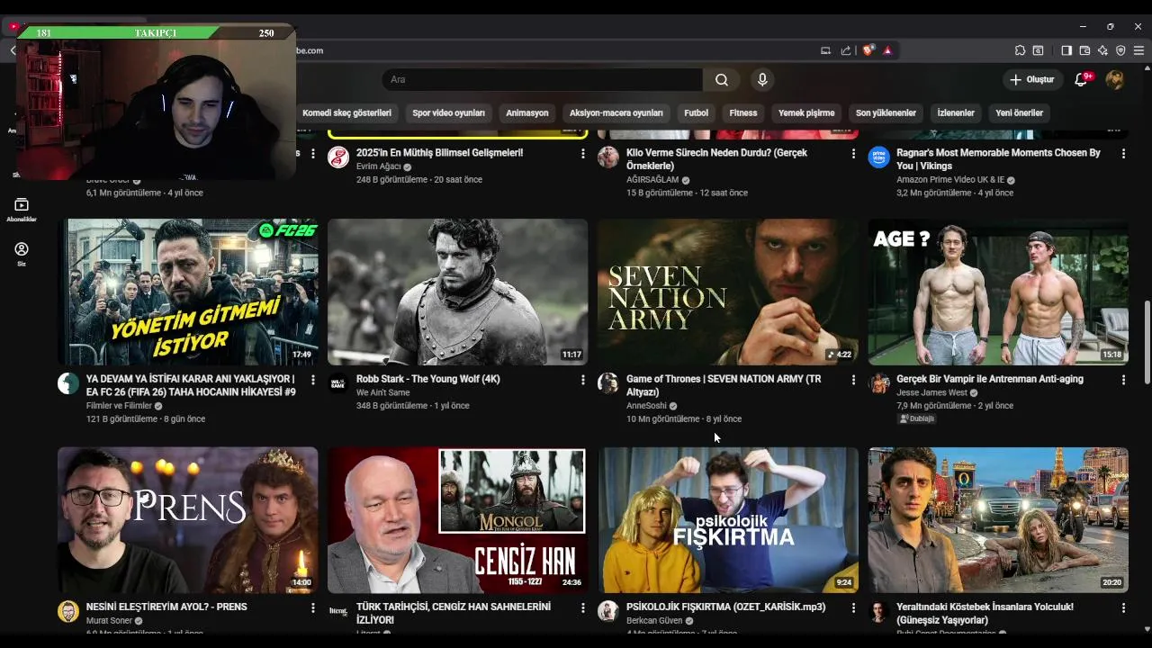This screenshot has height=648, width=1152.
Task: Open Filmler ve Filimler channel name
Action: [x=119, y=406]
